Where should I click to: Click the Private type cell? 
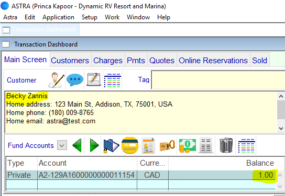coord(21,175)
